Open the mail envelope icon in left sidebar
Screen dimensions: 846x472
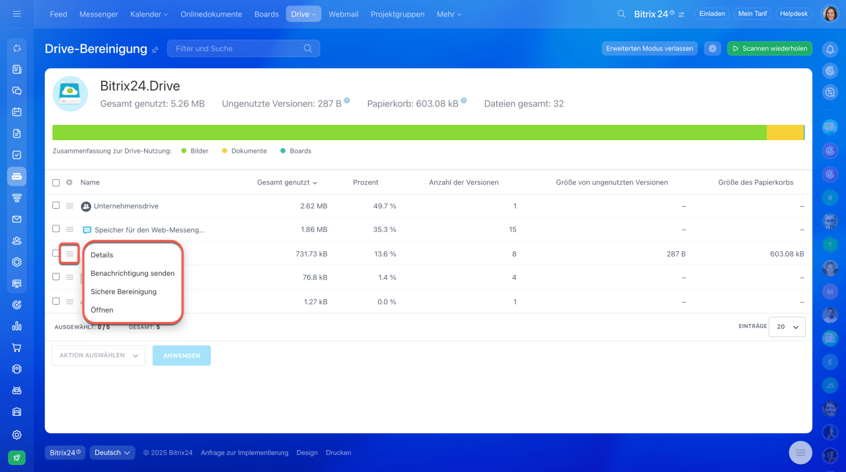pos(17,219)
